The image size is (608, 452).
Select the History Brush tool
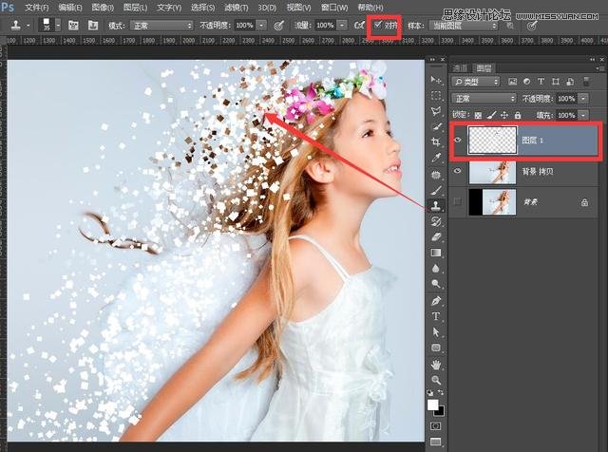(436, 221)
